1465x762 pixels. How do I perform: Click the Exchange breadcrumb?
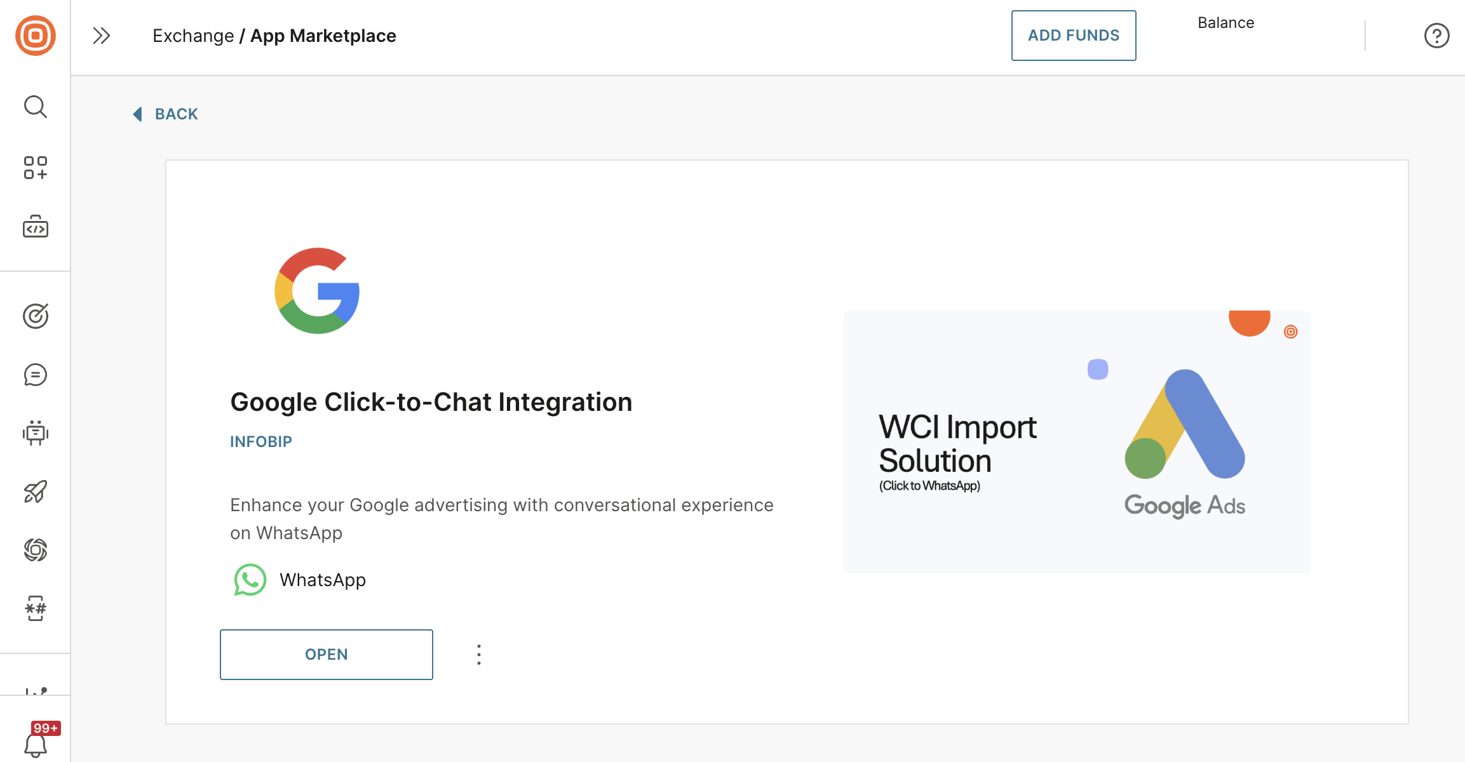coord(193,36)
